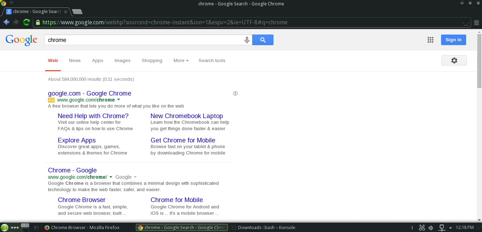
Task: Select the Shopping search tab
Action: click(152, 61)
